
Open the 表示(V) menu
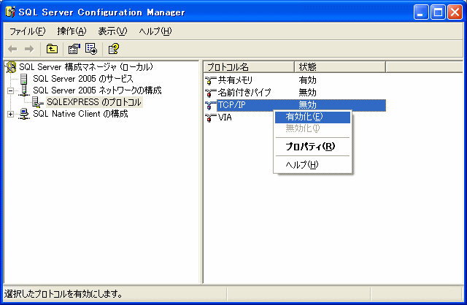[x=112, y=31]
